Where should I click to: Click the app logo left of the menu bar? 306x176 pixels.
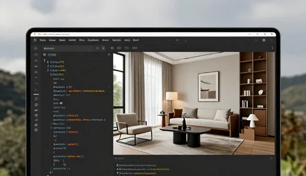point(35,40)
